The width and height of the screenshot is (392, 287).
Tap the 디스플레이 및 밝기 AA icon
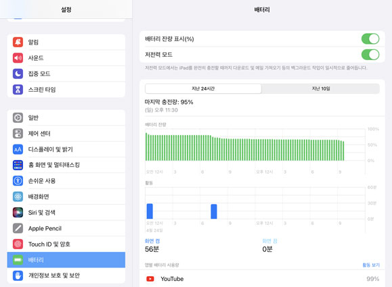tap(18, 149)
